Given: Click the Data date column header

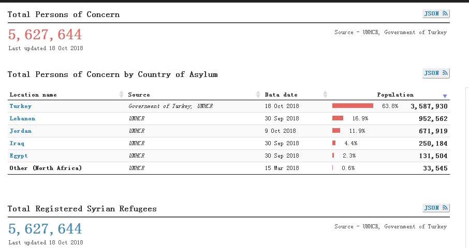Looking at the screenshot, I should click(281, 95).
